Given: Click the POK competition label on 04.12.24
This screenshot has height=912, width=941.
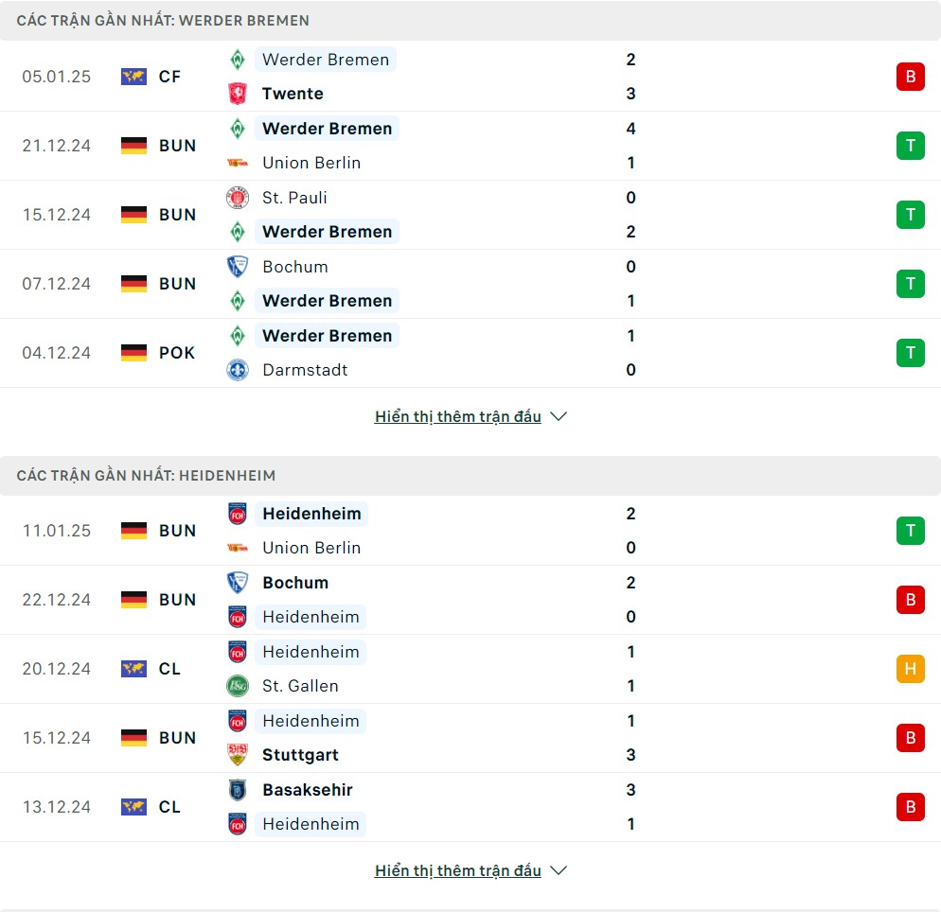Looking at the screenshot, I should 177,353.
